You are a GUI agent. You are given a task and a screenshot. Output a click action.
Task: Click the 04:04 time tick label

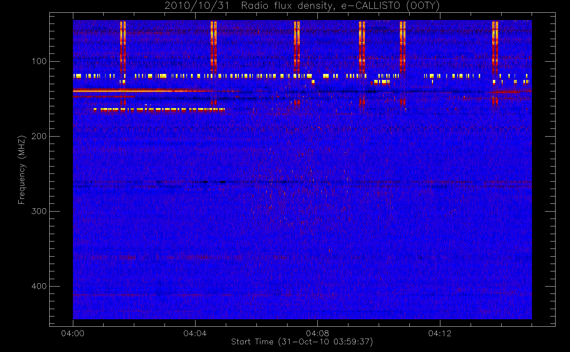(195, 333)
